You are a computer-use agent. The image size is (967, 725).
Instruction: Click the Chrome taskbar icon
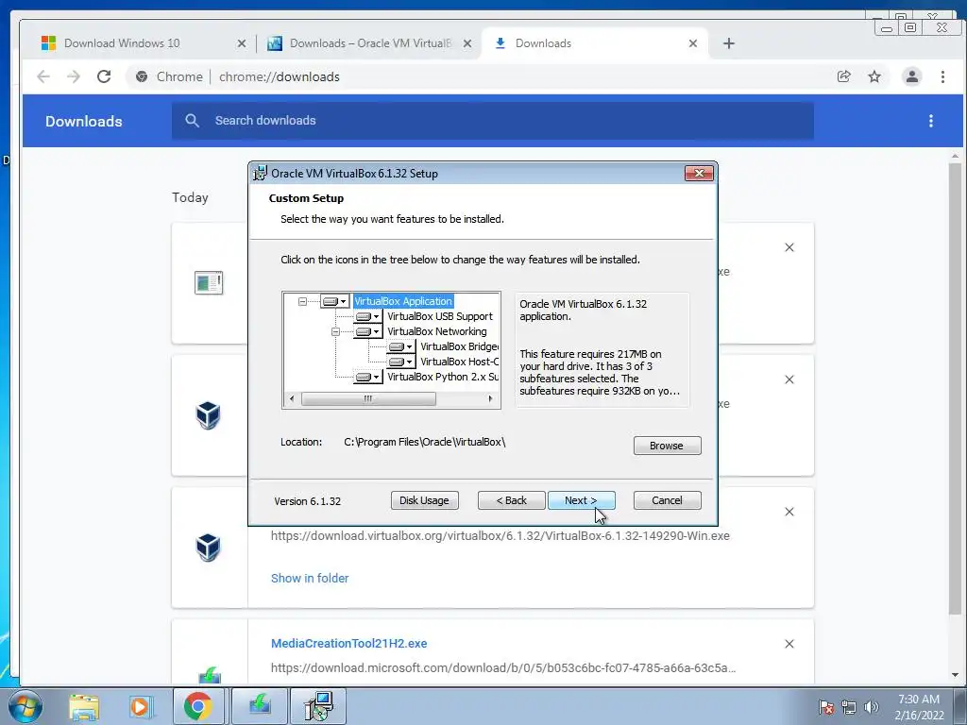[198, 706]
